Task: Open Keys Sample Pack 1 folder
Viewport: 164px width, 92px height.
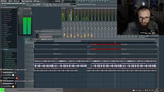Action: tap(10, 62)
